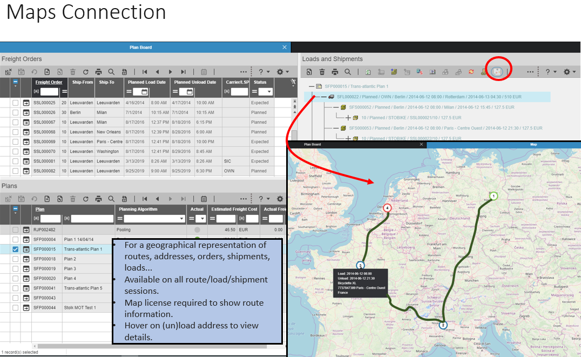Click Print icon in Loads and Shipments toolbar
The height and width of the screenshot is (357, 581).
(335, 72)
